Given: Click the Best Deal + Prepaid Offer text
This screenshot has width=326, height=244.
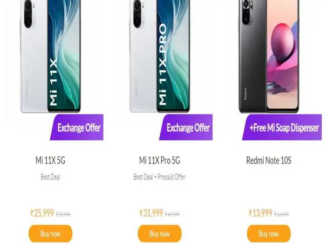Looking at the screenshot, I should point(159,177).
